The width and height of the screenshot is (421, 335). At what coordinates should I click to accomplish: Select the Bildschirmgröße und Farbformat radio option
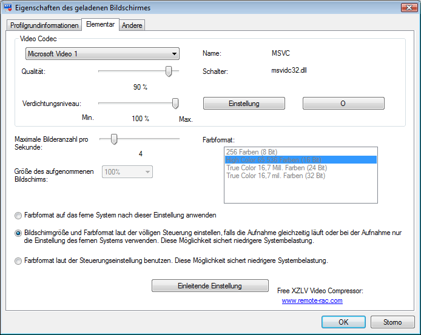click(x=18, y=232)
